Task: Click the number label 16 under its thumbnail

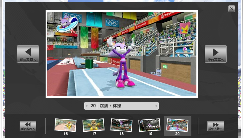Action: point(65,134)
